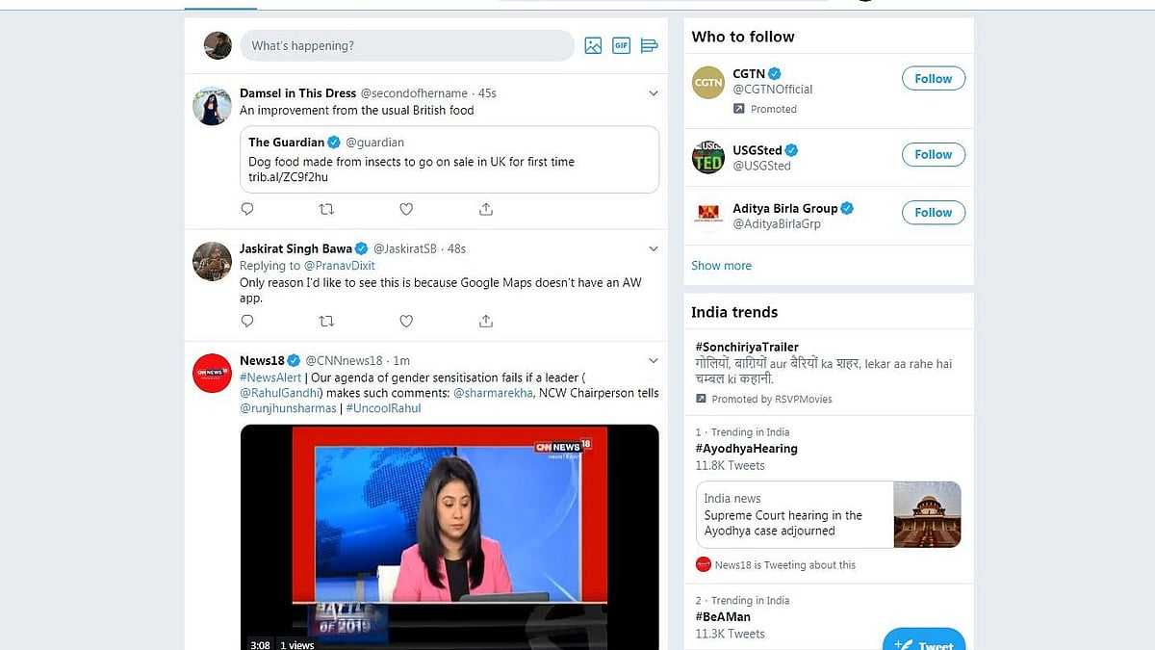This screenshot has width=1155, height=650.
Task: Click the Tweet button
Action: click(924, 641)
